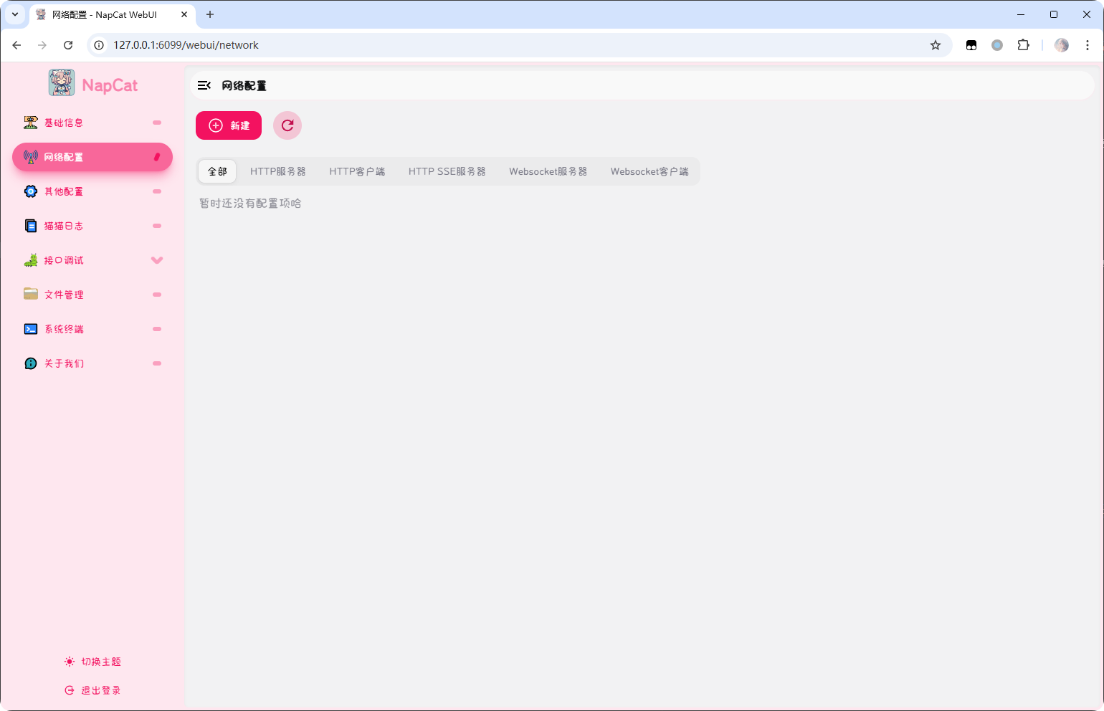The width and height of the screenshot is (1104, 711).
Task: Collapse the sidebar with menu icon
Action: click(204, 86)
